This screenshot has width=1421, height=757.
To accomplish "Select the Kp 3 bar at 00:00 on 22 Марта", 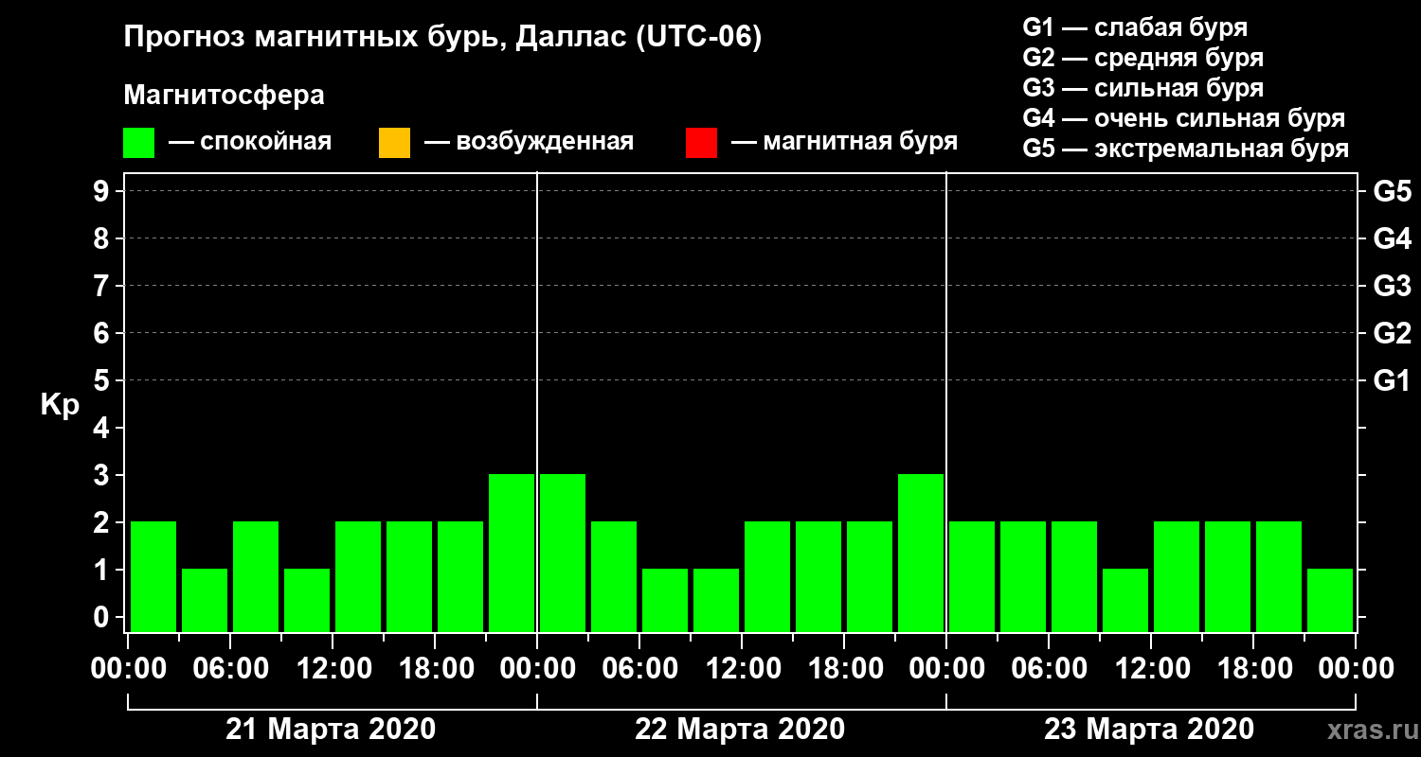I will (x=563, y=553).
